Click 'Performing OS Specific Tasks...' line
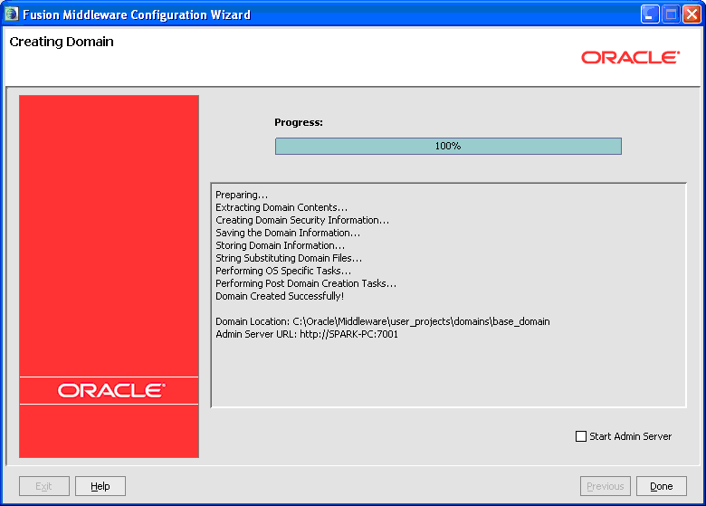Viewport: 706px width, 506px height. pyautogui.click(x=283, y=271)
